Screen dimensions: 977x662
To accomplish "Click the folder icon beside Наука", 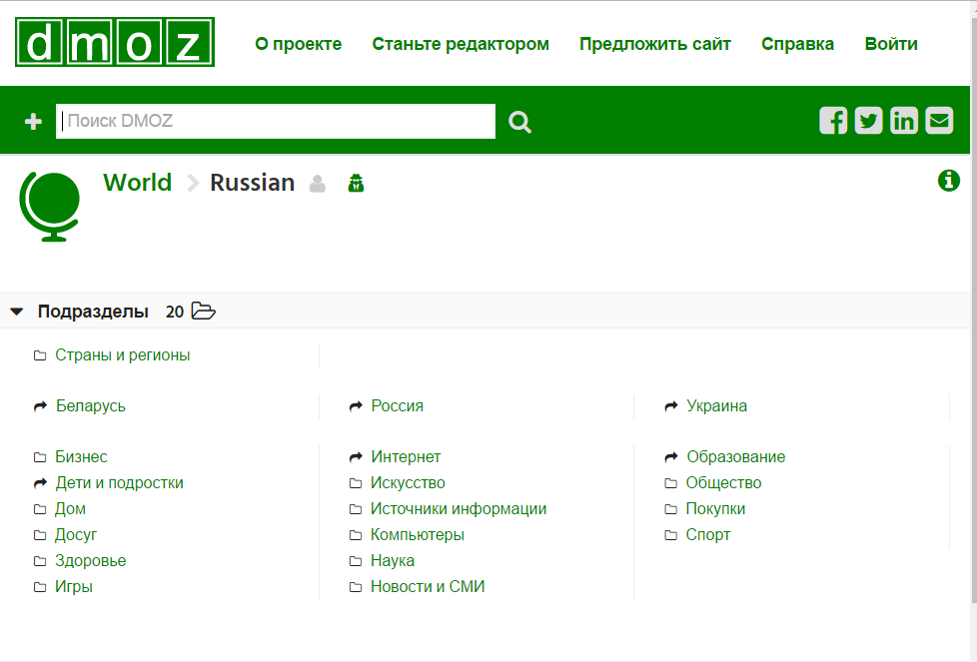I will point(356,562).
